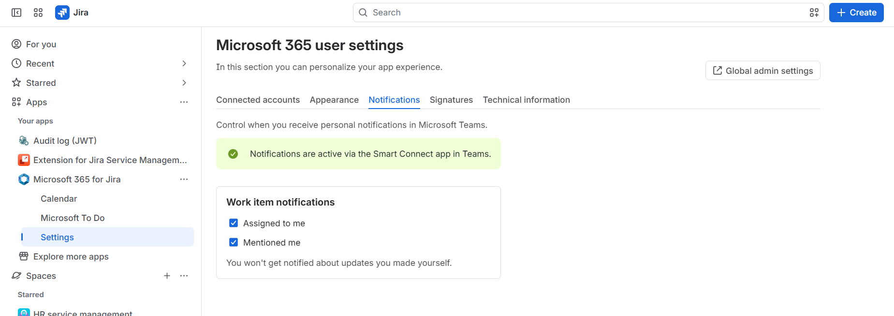The image size is (894, 316).
Task: Click the 'Microsoft 365 for Jira' label
Action: click(77, 179)
